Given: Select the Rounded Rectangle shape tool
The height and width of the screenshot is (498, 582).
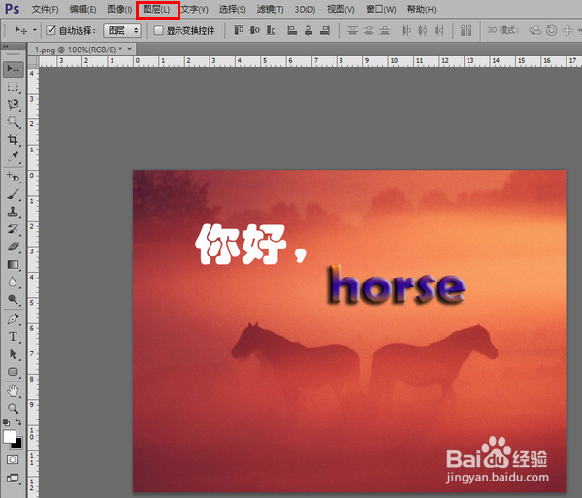Looking at the screenshot, I should click(13, 372).
